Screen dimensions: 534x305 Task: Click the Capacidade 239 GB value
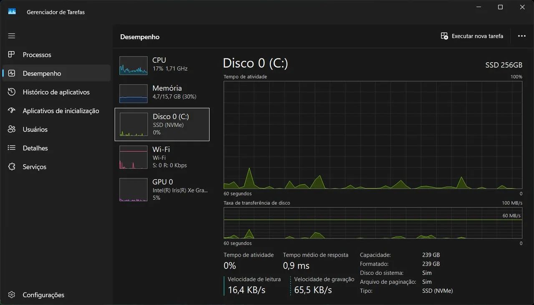431,255
